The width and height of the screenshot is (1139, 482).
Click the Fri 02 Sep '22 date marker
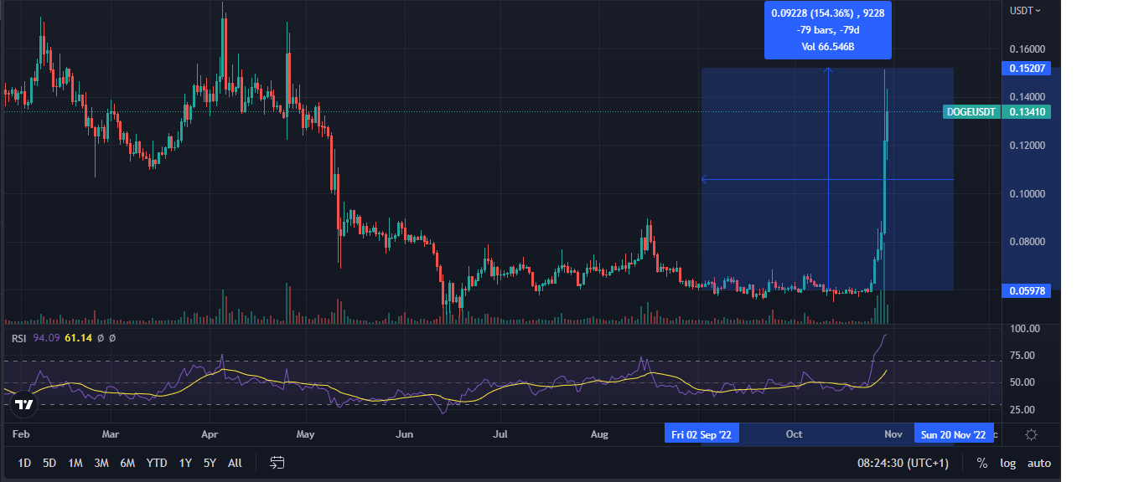(x=702, y=434)
